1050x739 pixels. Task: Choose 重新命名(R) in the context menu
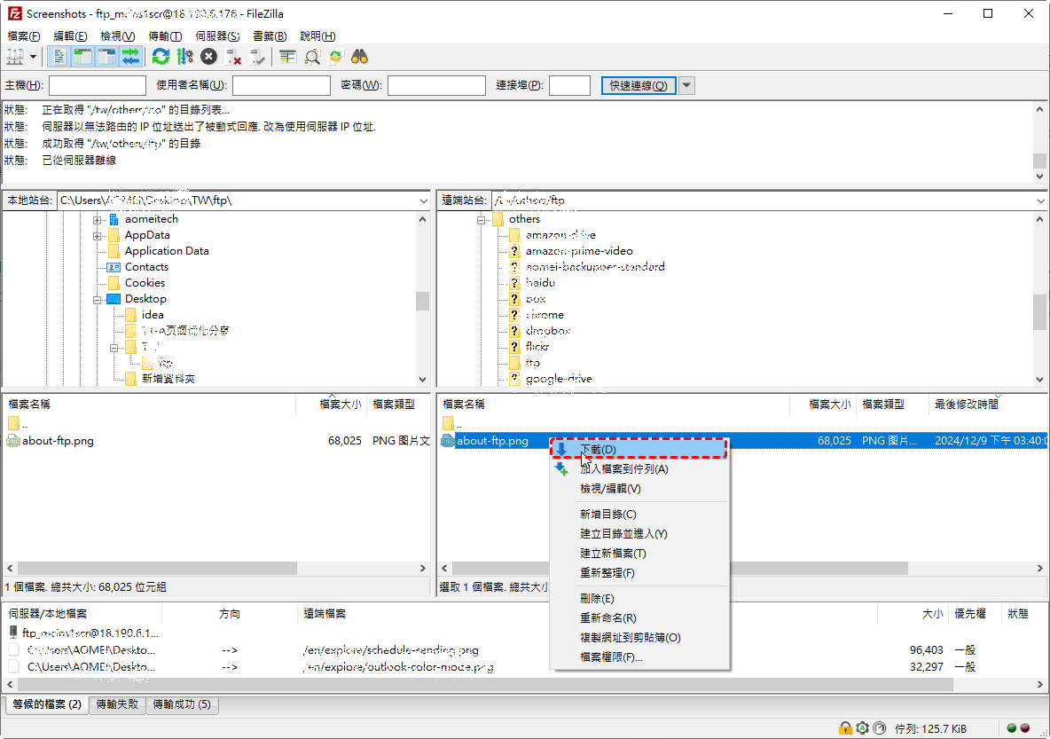pyautogui.click(x=639, y=617)
